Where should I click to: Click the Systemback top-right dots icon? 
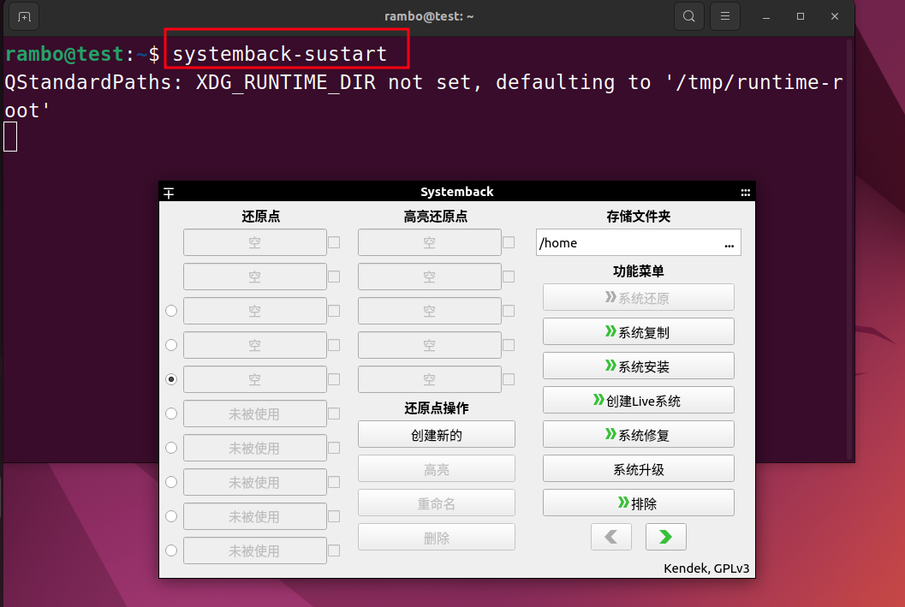point(746,193)
